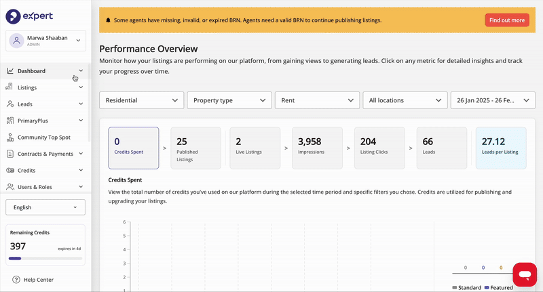Viewport: 543px width, 292px height.
Task: Expand the Users & Roles chevron
Action: (81, 186)
